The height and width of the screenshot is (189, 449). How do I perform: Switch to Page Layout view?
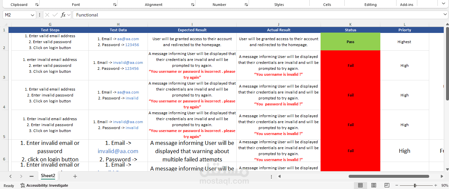(374, 185)
